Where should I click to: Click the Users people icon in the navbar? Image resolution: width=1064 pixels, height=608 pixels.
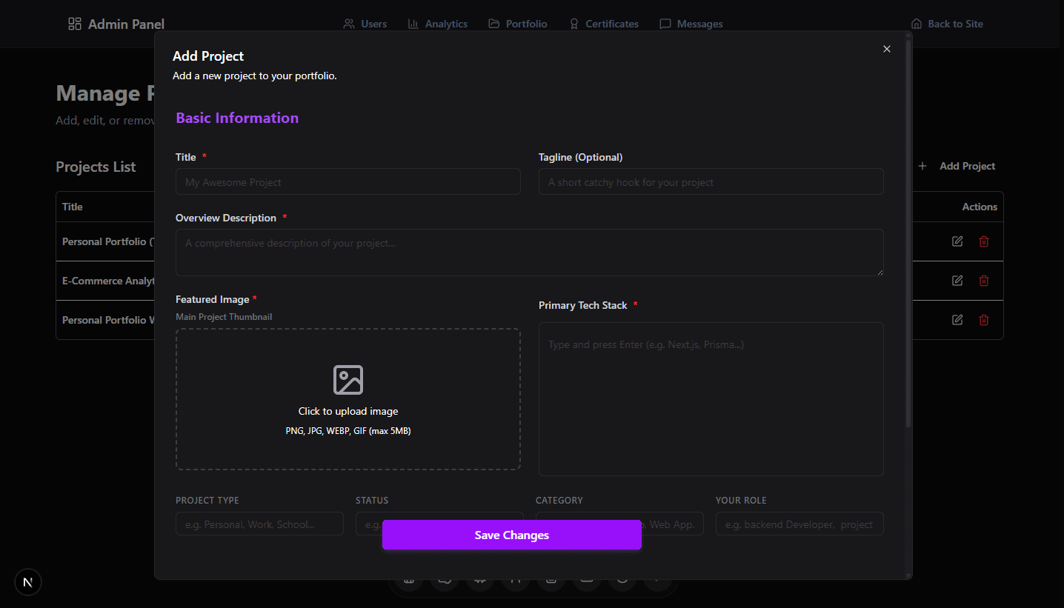click(349, 23)
